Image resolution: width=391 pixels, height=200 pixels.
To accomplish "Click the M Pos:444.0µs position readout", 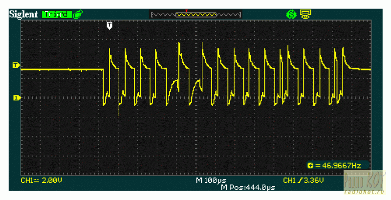I will coord(248,187).
